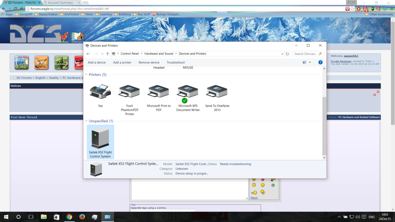Image resolution: width=395 pixels, height=222 pixels.
Task: Select Saitek X52 Flight Control System device
Action: point(100,142)
